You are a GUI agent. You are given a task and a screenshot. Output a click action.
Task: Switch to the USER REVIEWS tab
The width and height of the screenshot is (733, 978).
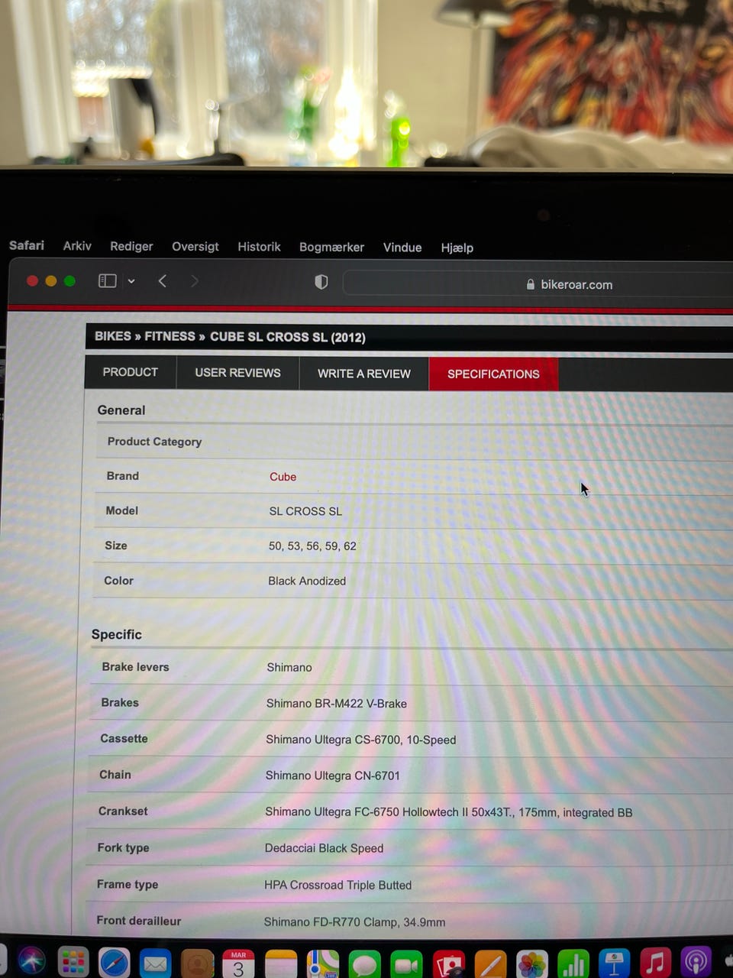click(237, 373)
